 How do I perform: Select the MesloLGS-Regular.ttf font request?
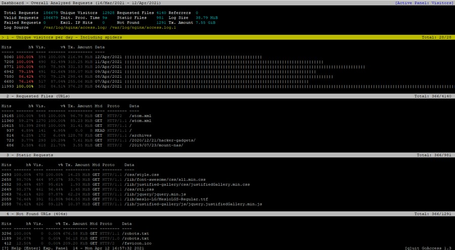pos(166,199)
